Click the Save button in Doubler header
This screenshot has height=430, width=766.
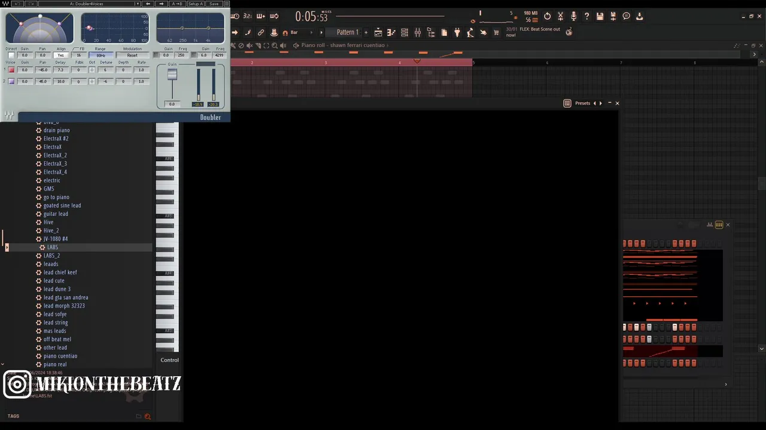(214, 4)
